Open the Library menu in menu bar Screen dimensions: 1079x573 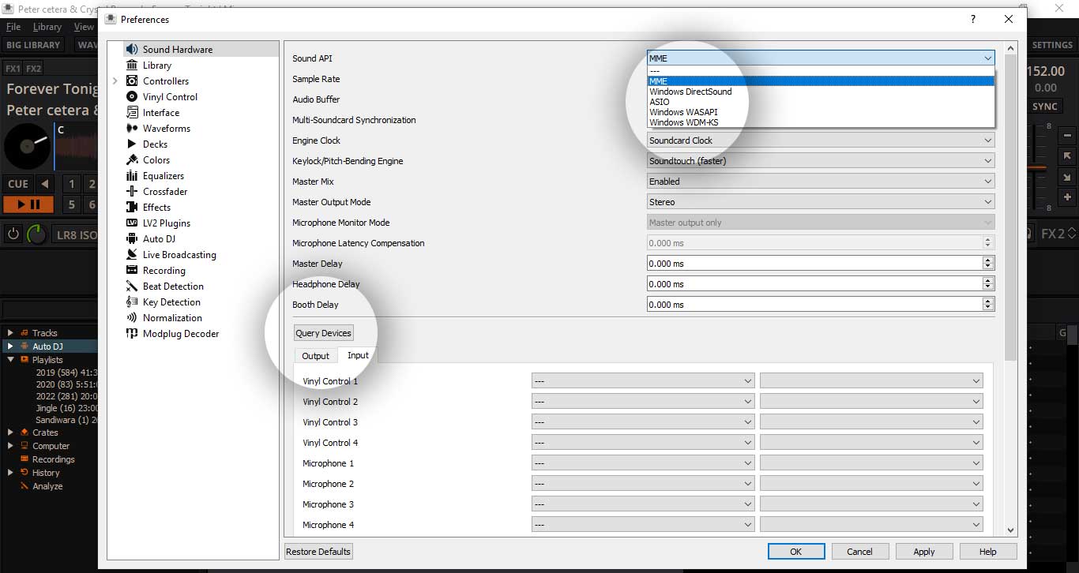tap(47, 27)
